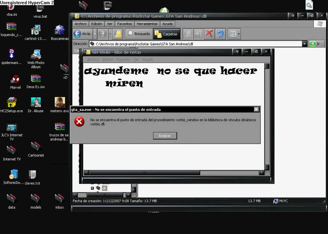The image size is (328, 234).
Task: Click Mi PC in Explorer status bar
Action: [280, 201]
